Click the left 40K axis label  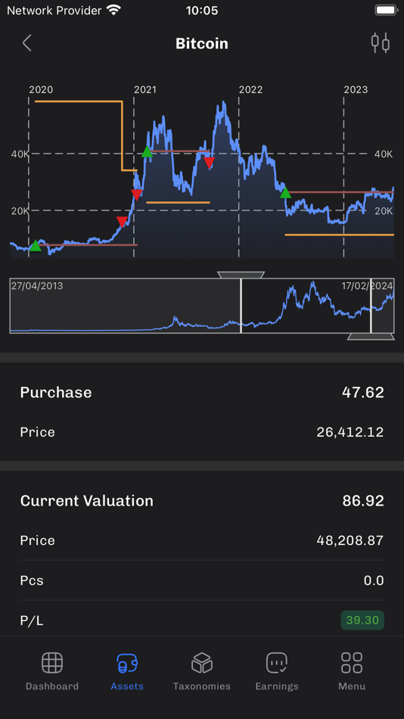pos(20,154)
